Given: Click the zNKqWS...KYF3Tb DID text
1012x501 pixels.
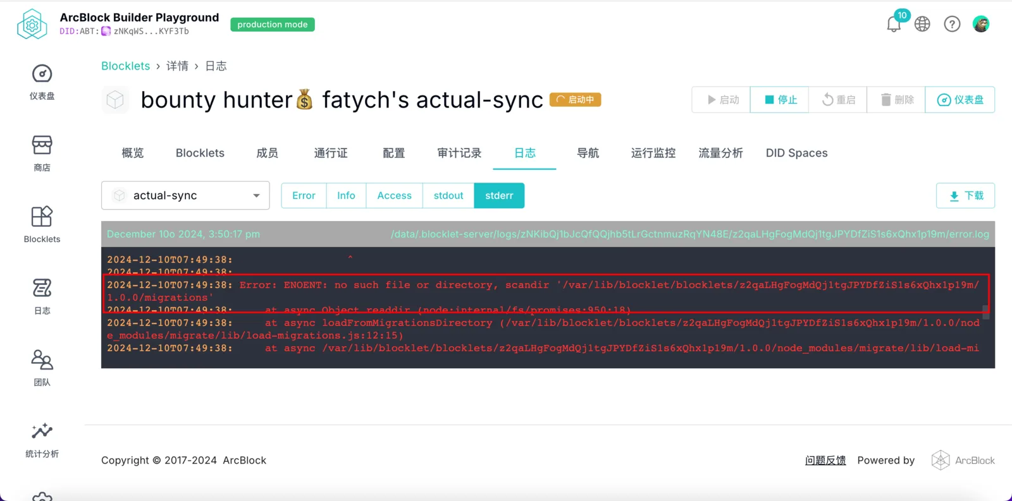Looking at the screenshot, I should (151, 31).
